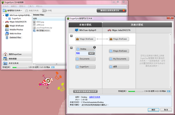Click the gift icon on invite-friends banner
This screenshot has width=175, height=115.
124,10
